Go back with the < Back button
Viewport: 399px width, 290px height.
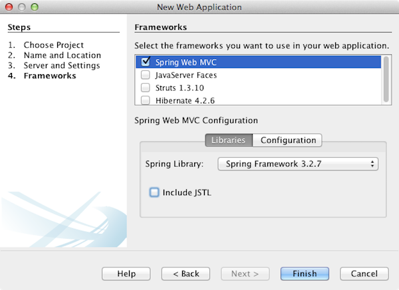(x=186, y=273)
